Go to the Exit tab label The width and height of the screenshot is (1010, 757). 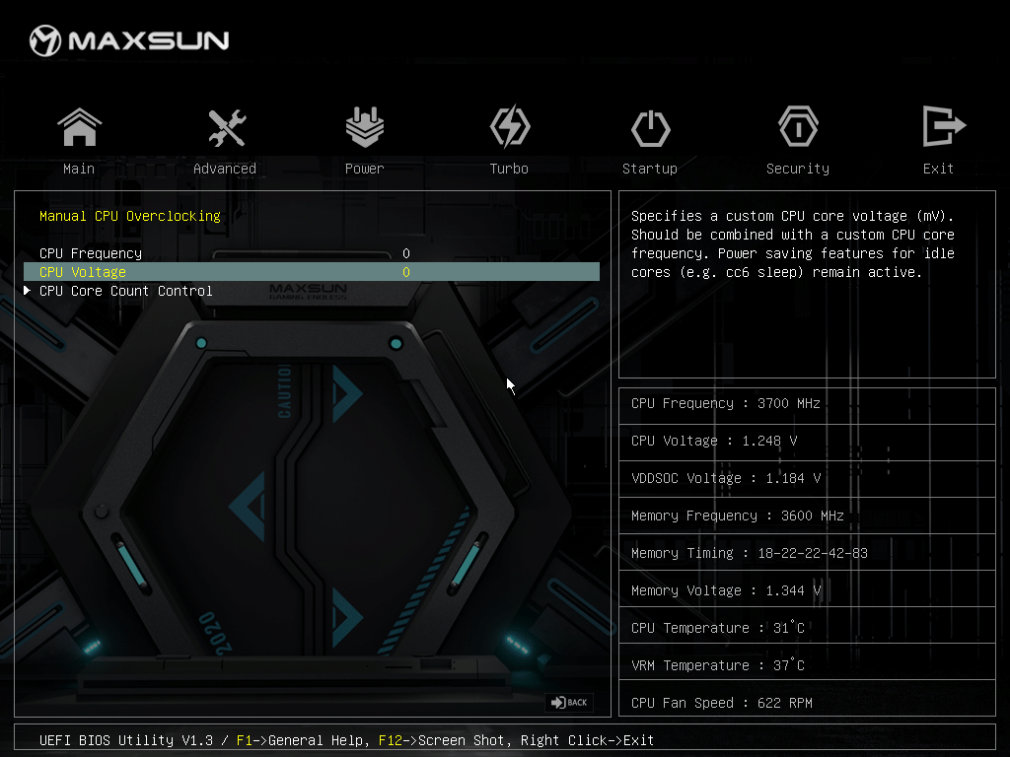click(938, 169)
